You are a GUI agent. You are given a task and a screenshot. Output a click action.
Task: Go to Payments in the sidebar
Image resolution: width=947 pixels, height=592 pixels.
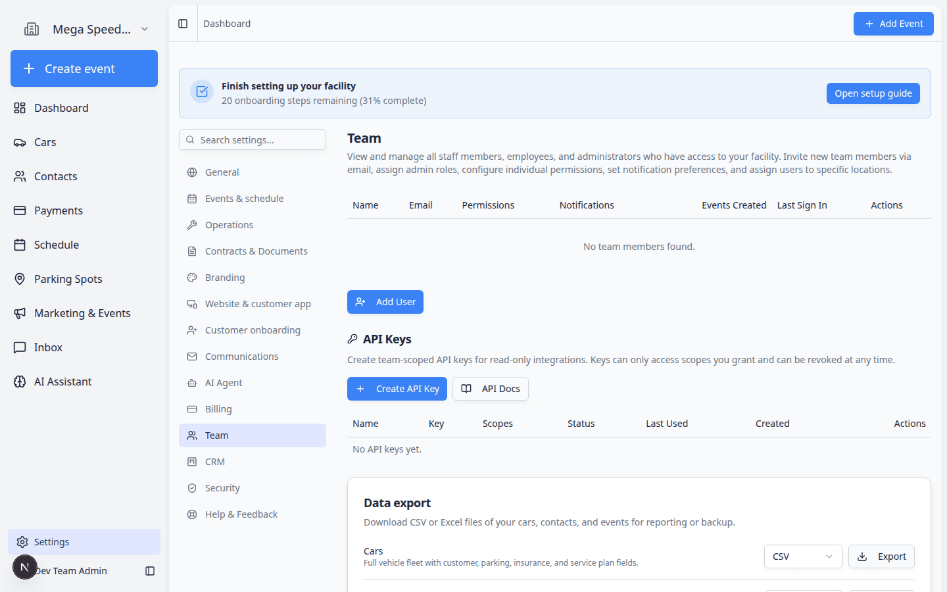pos(84,210)
